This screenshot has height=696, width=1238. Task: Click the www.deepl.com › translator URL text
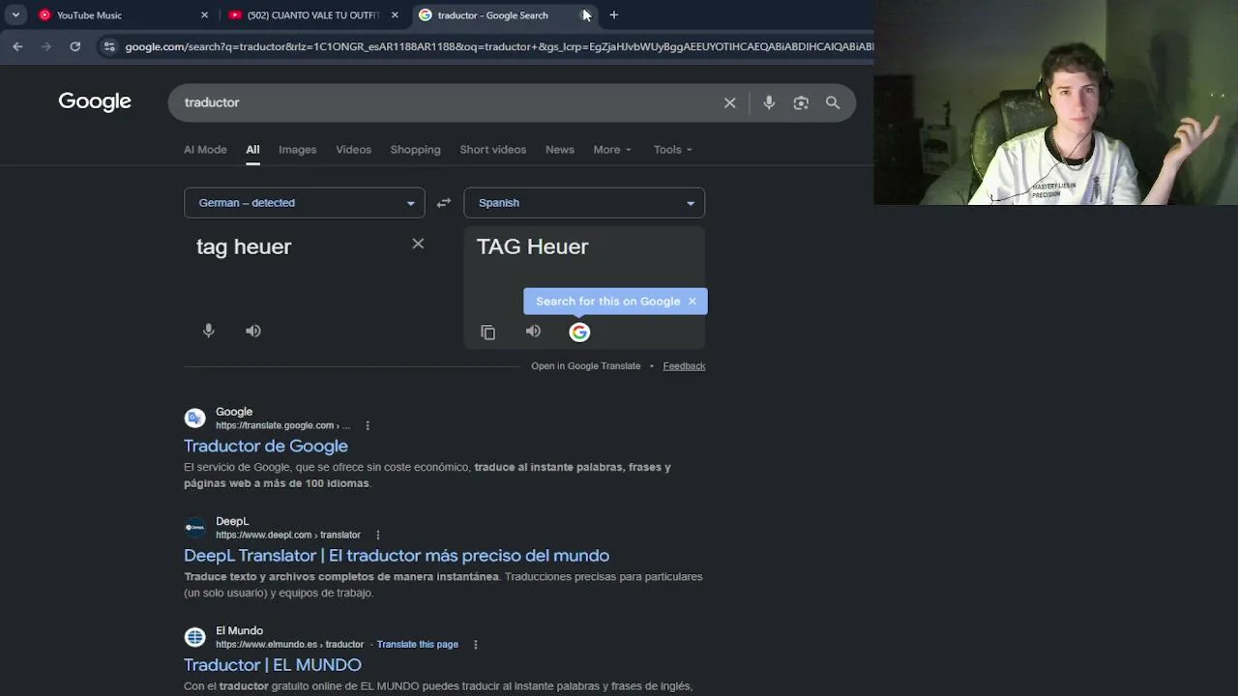point(288,535)
